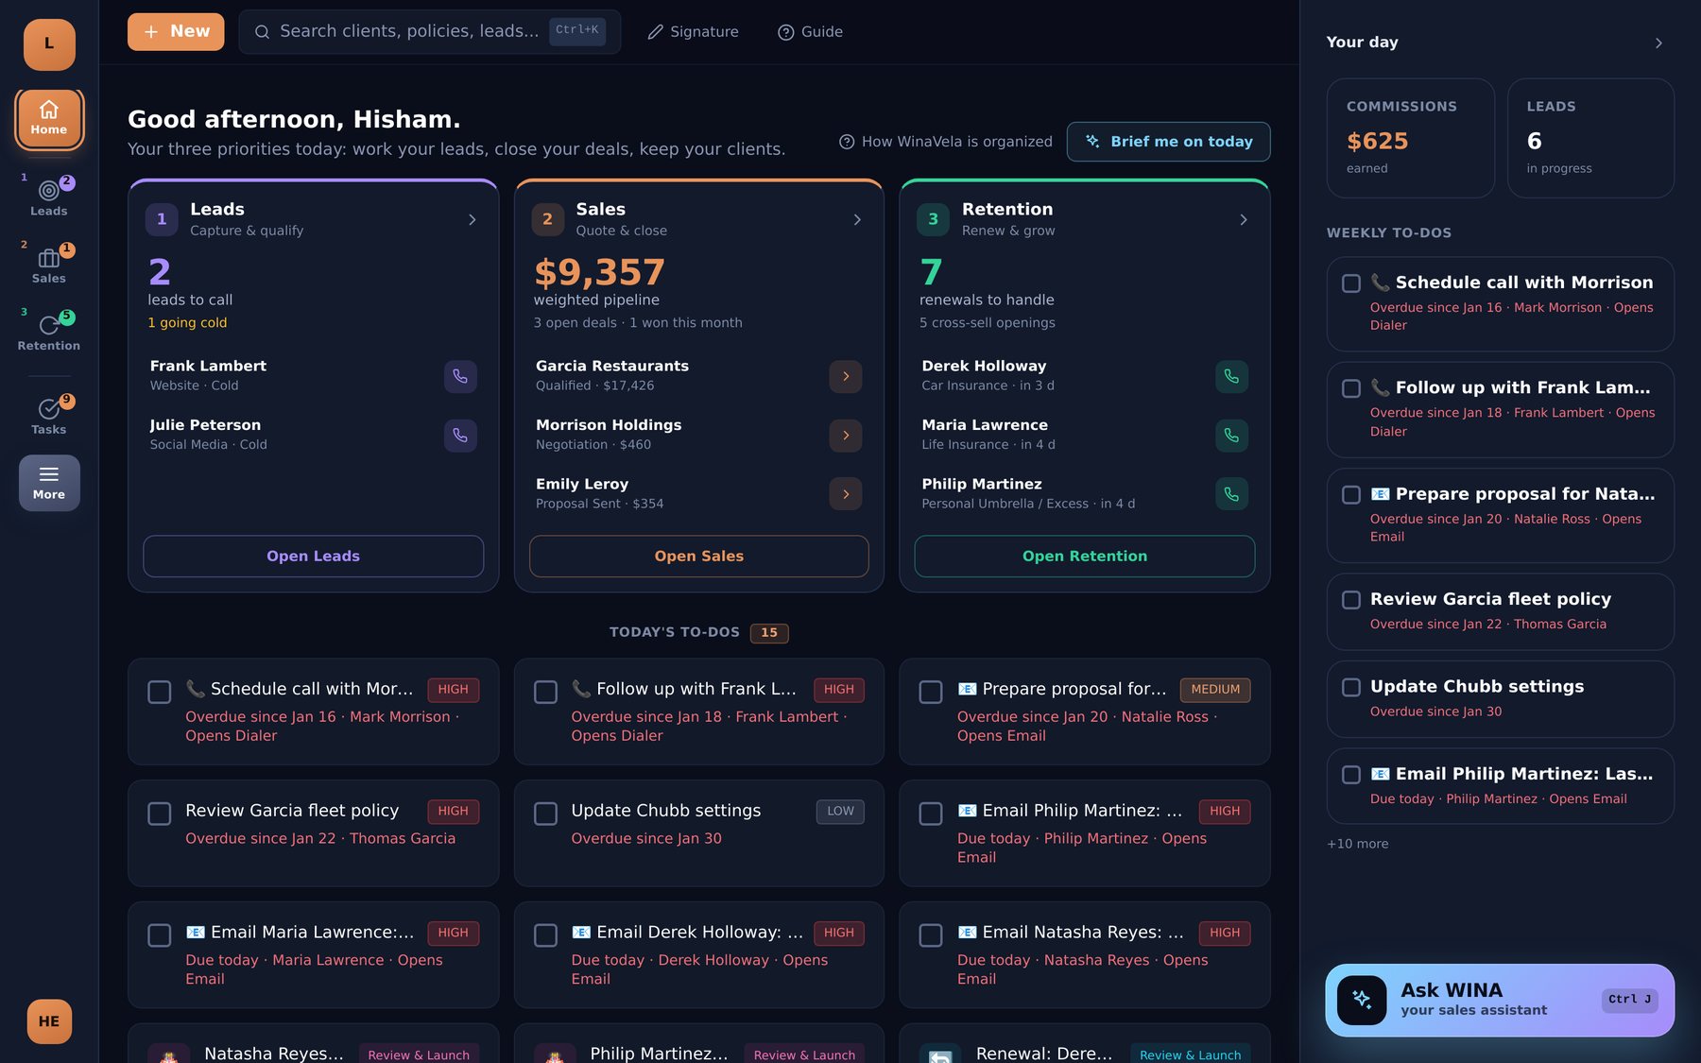1701x1063 pixels.
Task: Launch Ask WINA sales assistant
Action: pos(1500,1001)
